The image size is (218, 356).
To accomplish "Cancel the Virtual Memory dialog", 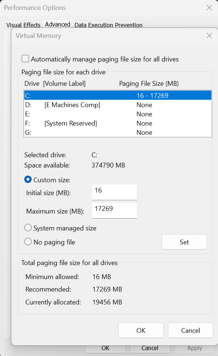I will 190,330.
